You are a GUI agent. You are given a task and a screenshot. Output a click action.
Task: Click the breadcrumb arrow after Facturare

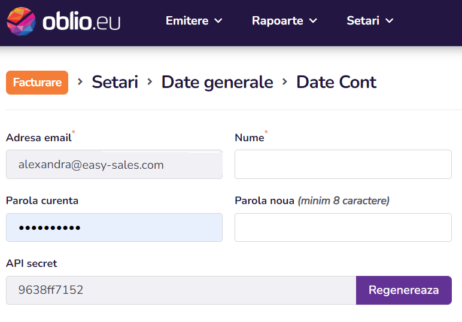coord(80,81)
